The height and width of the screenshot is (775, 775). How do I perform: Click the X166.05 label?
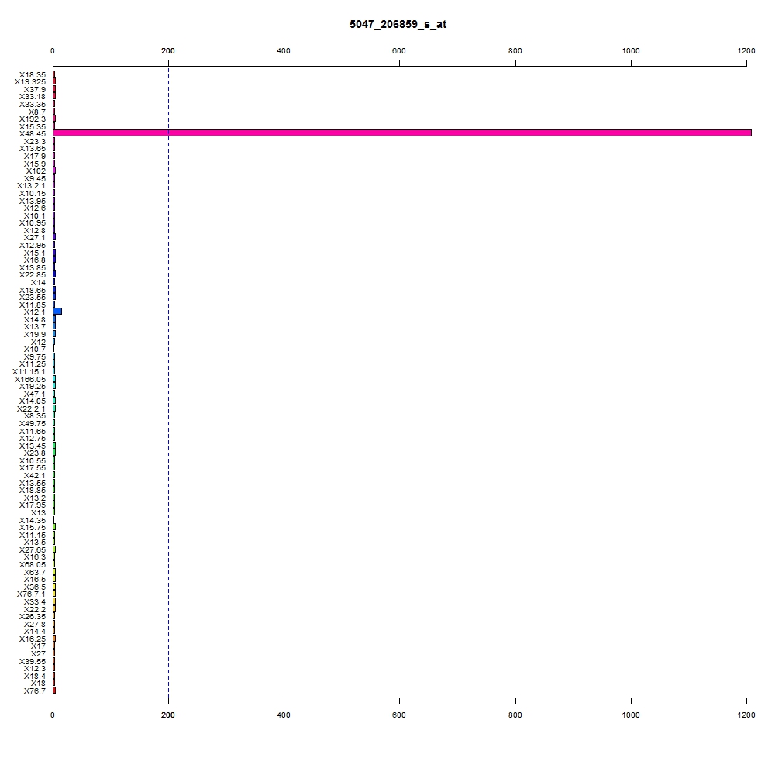30,380
